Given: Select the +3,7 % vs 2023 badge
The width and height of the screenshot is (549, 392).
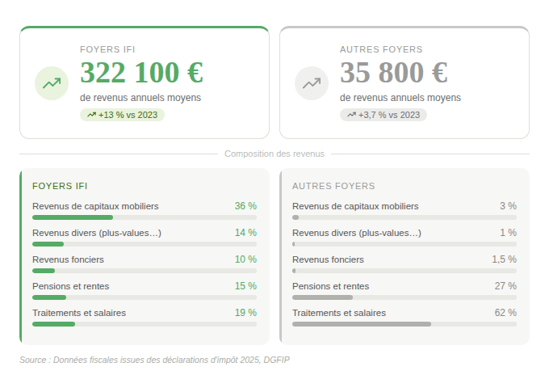Looking at the screenshot, I should (x=383, y=115).
